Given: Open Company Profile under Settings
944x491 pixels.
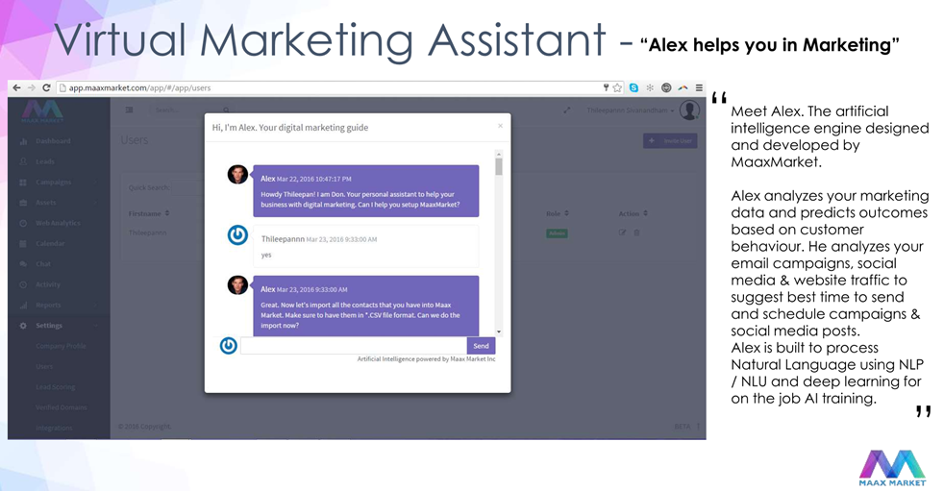Looking at the screenshot, I should [x=61, y=346].
